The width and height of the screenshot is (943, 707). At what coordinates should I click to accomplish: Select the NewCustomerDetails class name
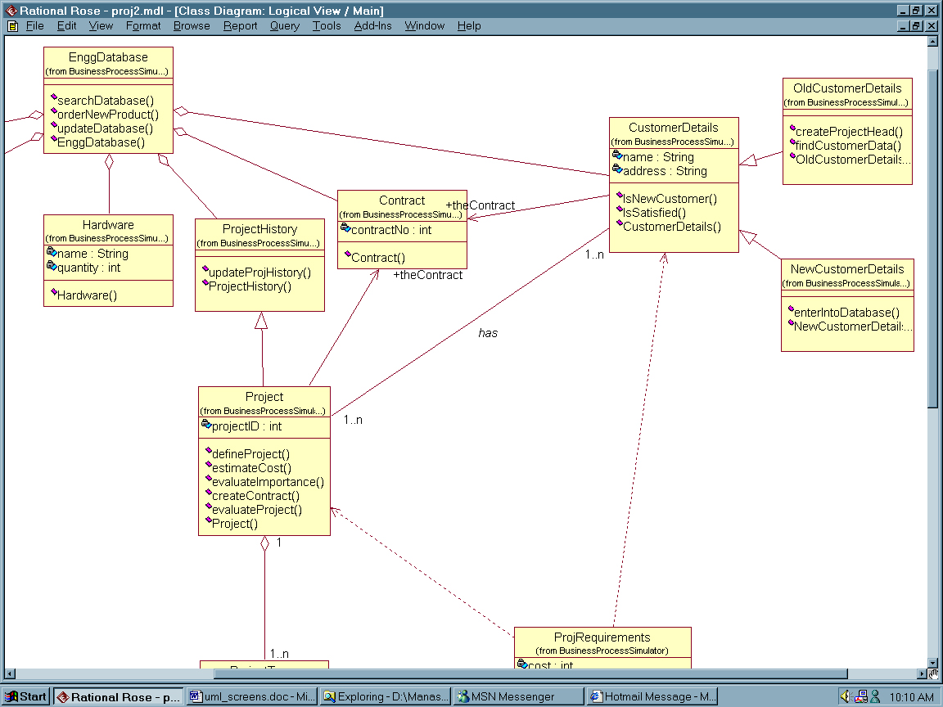[847, 269]
